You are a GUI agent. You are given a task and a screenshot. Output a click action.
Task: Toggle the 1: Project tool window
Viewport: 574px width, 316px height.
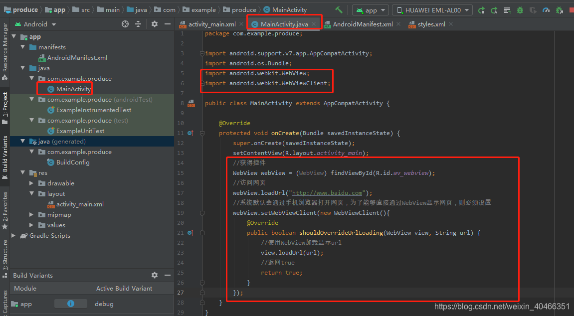(5, 108)
